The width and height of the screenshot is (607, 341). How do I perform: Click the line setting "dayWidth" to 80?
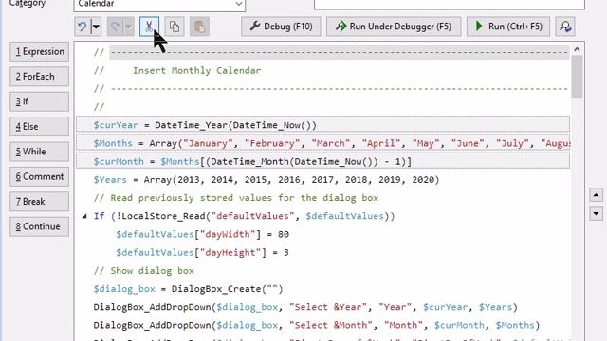(202, 234)
